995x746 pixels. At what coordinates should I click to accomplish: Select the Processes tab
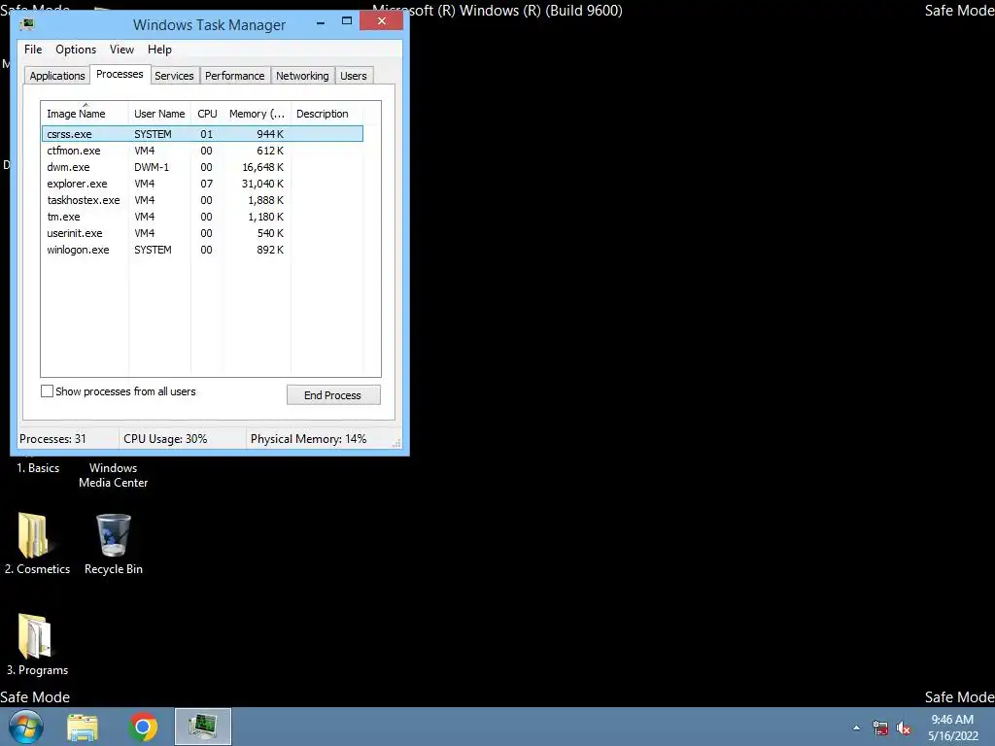[x=120, y=74]
